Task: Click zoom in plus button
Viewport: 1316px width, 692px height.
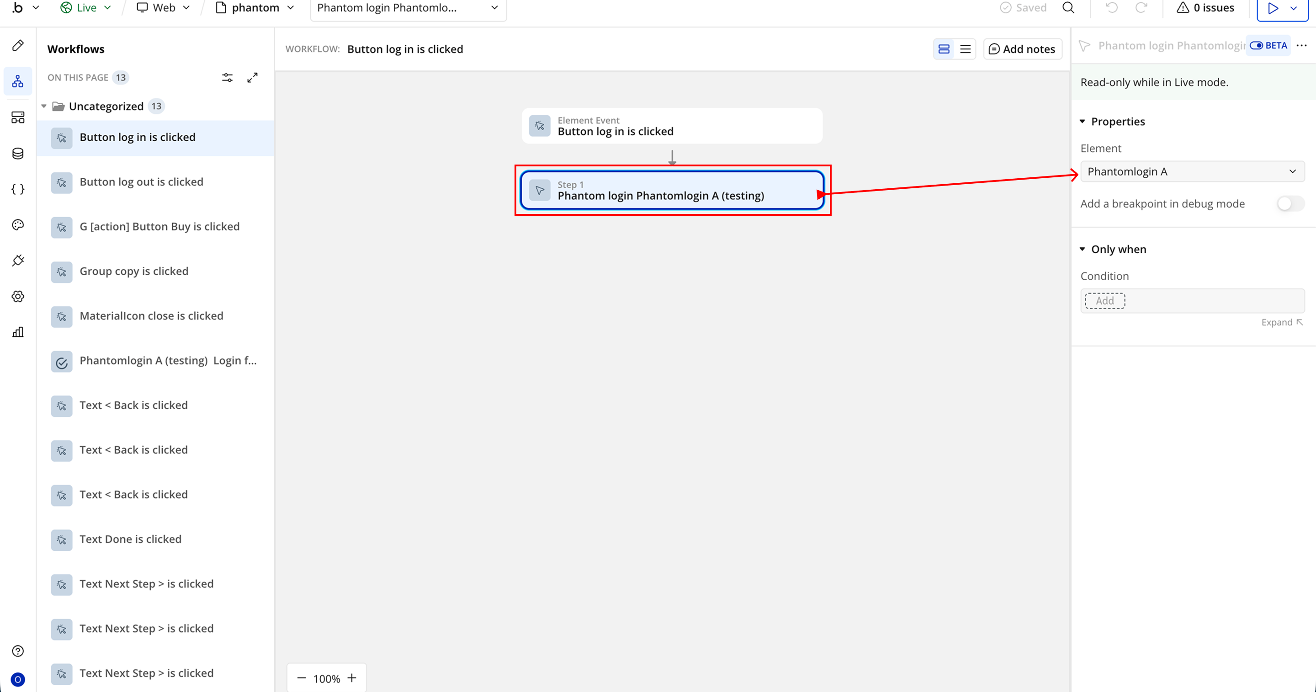Action: [x=352, y=678]
